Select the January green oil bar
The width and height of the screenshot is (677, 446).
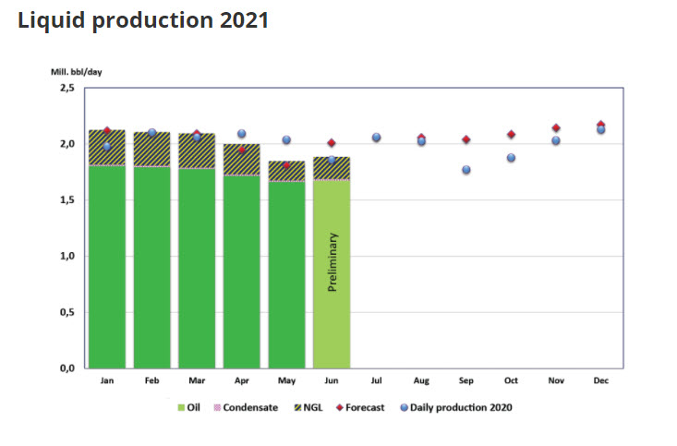[107, 268]
